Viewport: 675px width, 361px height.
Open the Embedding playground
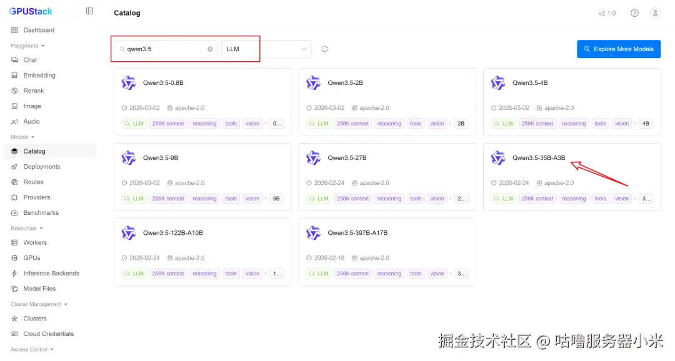click(50, 76)
